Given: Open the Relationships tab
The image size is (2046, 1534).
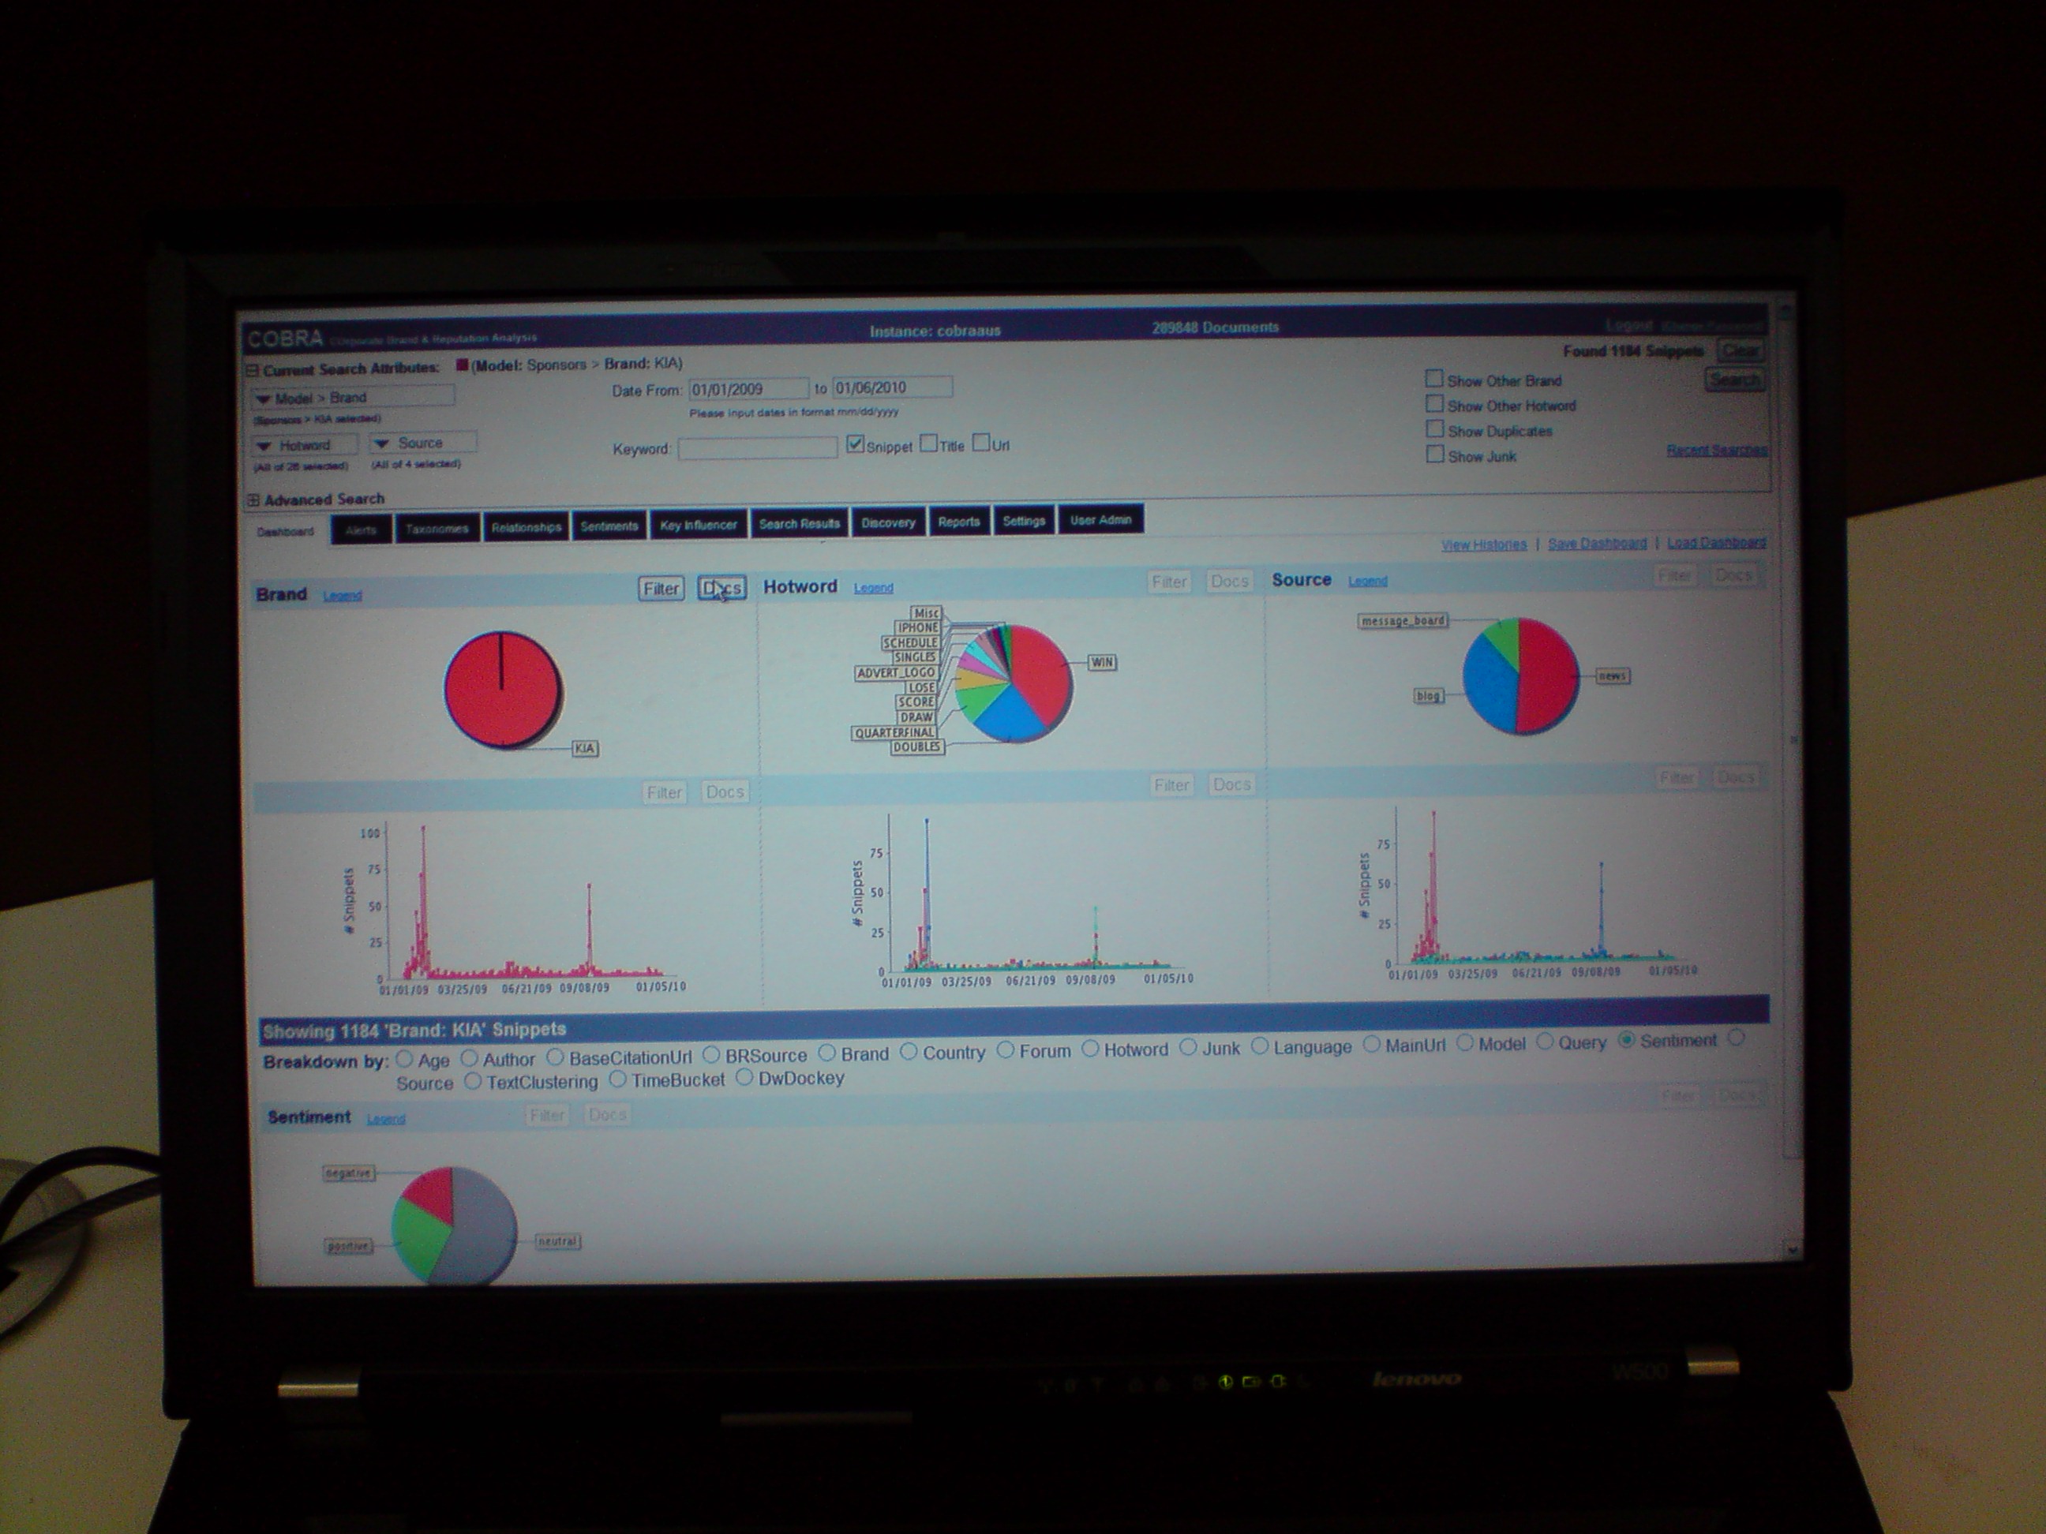Looking at the screenshot, I should 526,527.
